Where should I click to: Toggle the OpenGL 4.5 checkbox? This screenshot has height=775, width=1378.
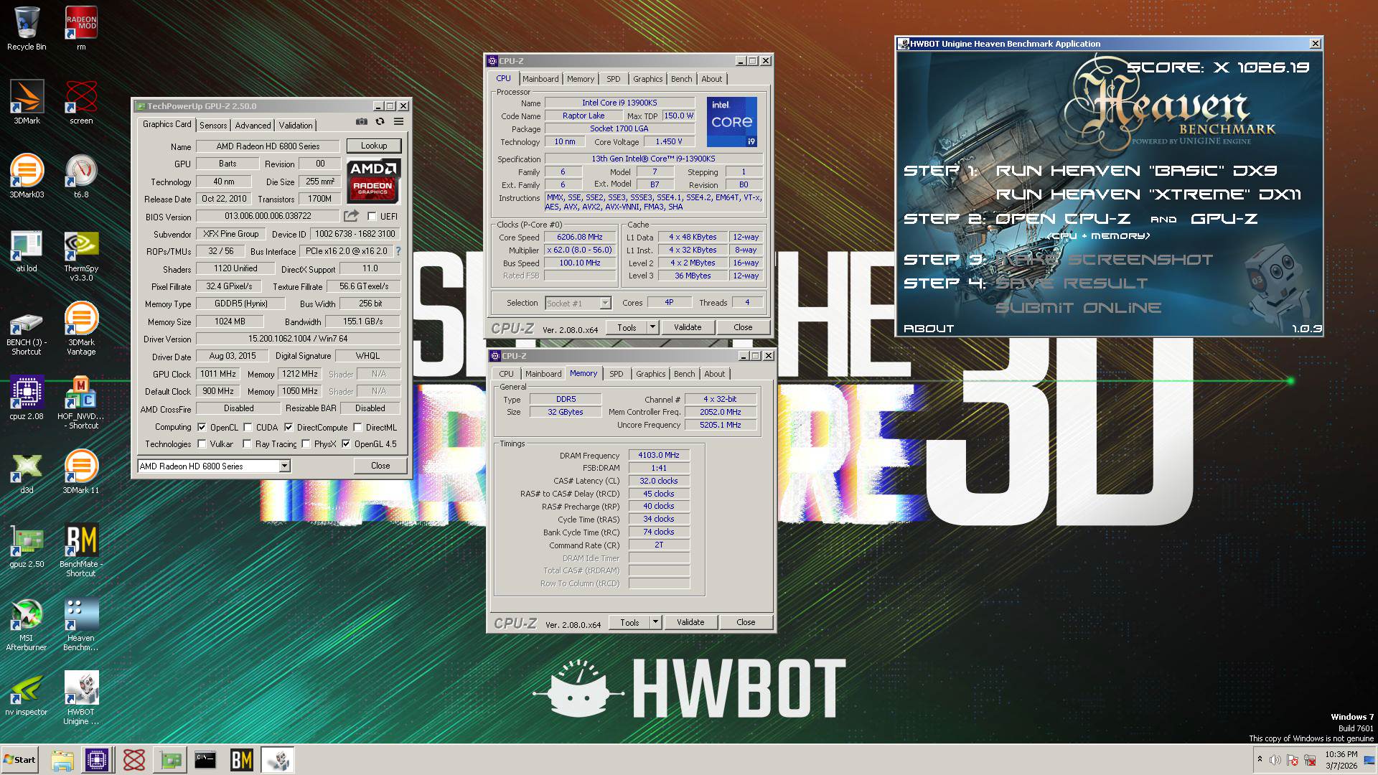point(346,444)
